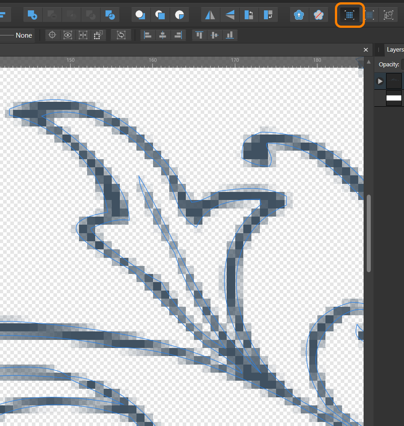Screen dimensions: 404x426
Task: Open the stroke 'None' setting
Action: point(17,35)
